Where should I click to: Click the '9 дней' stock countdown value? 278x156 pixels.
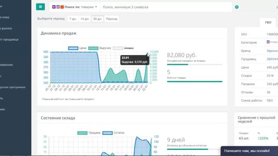coord(176,140)
